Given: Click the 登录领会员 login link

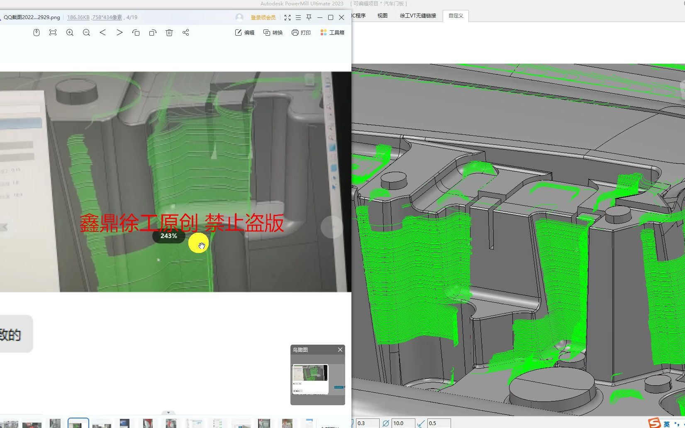Looking at the screenshot, I should click(x=263, y=17).
